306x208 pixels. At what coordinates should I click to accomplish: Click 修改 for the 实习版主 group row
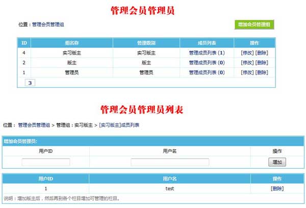pos(247,53)
